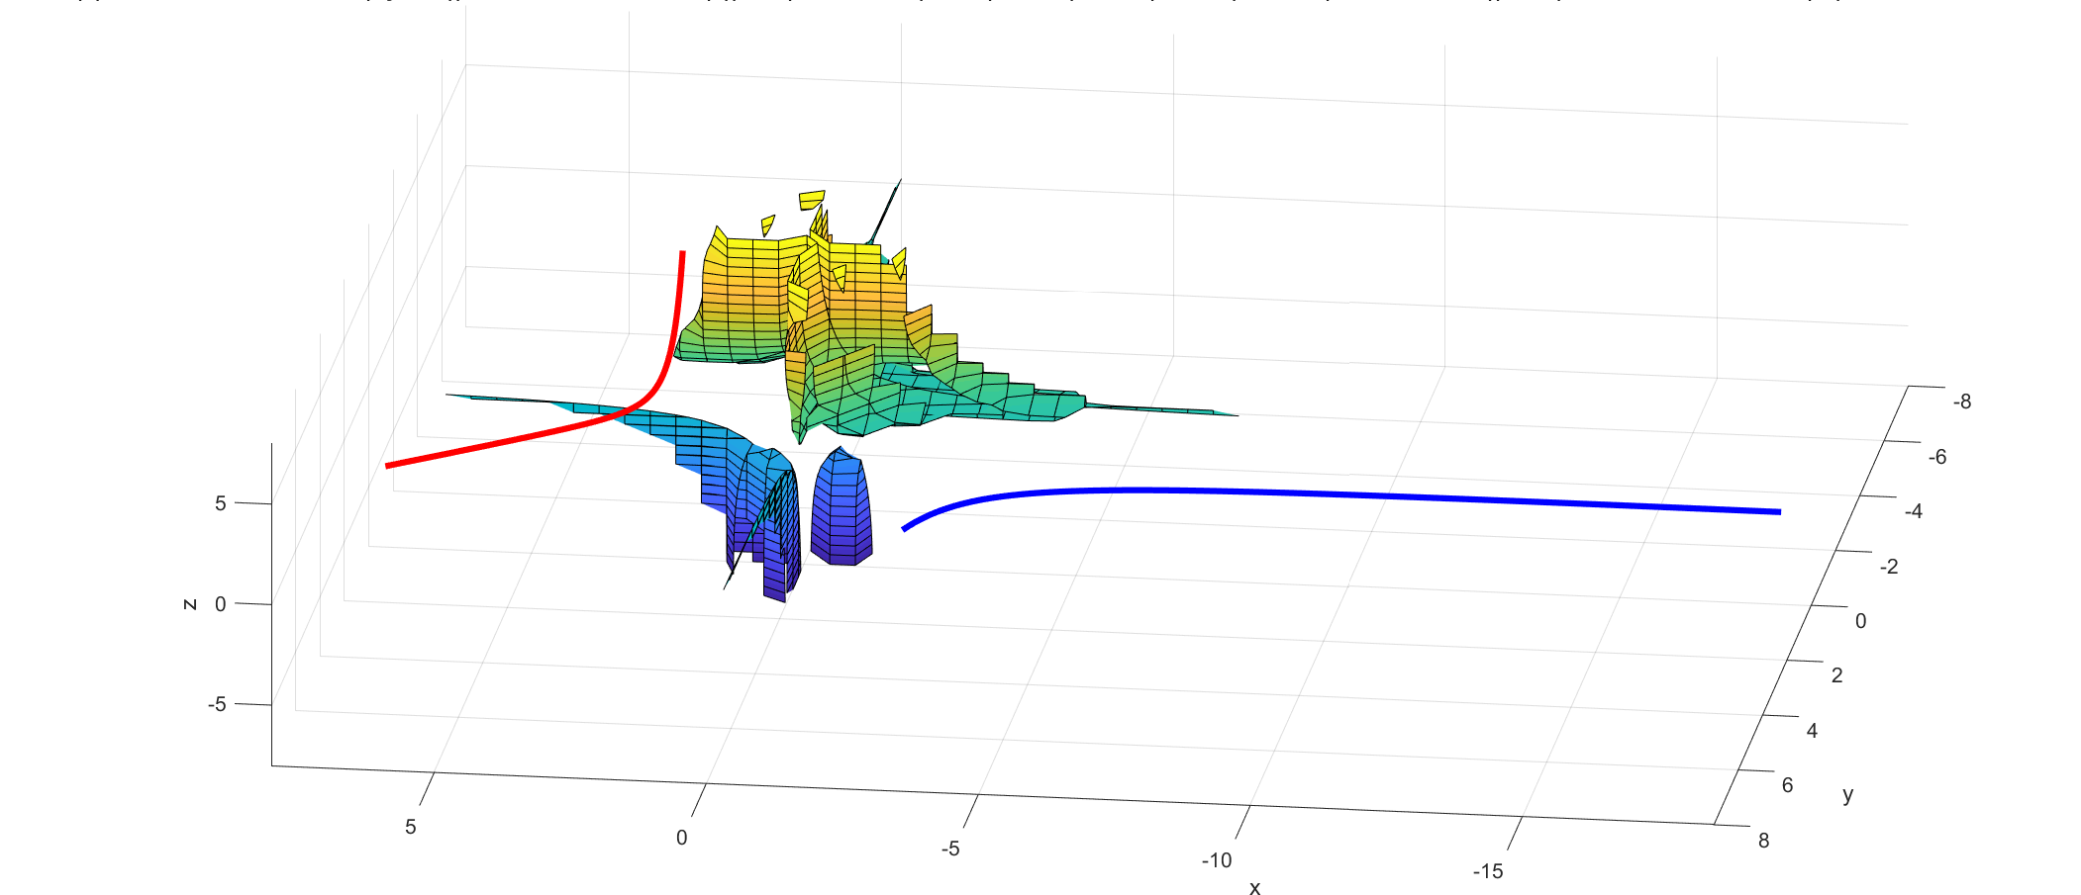Click the -8 tick label on y axis
The width and height of the screenshot is (2081, 895).
(1960, 402)
